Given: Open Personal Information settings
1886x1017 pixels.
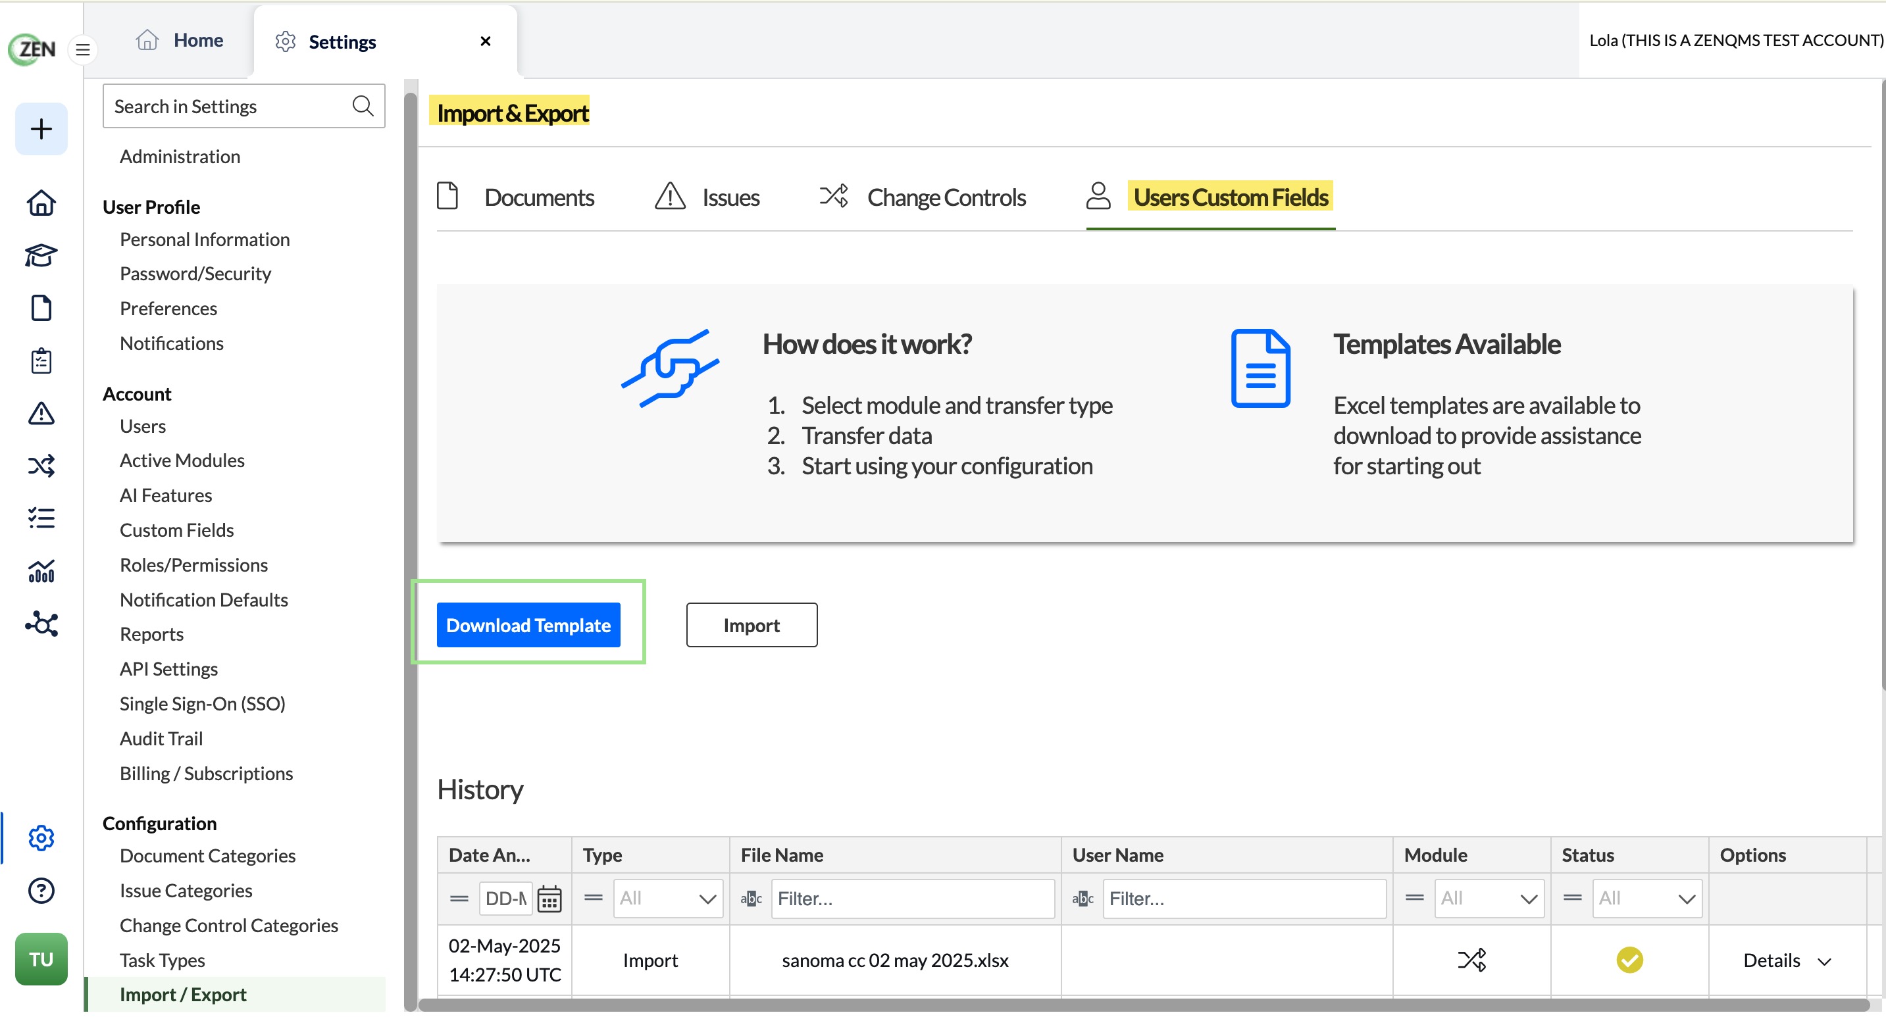Looking at the screenshot, I should point(205,239).
